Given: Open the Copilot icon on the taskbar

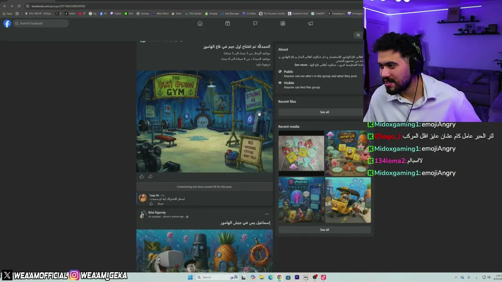Looking at the screenshot, I should 253,277.
